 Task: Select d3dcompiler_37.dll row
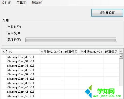click(60, 74)
